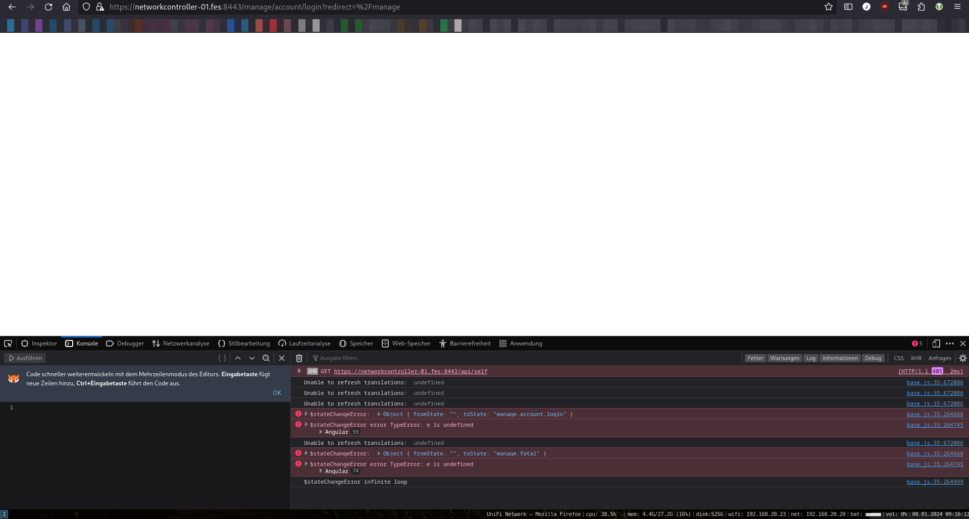Toggle the Warnungen filter button

784,358
